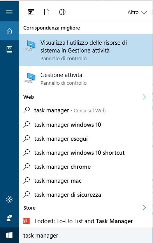The width and height of the screenshot is (153, 243).
Task: Filter results by Web globe icon
Action: tap(62, 12)
